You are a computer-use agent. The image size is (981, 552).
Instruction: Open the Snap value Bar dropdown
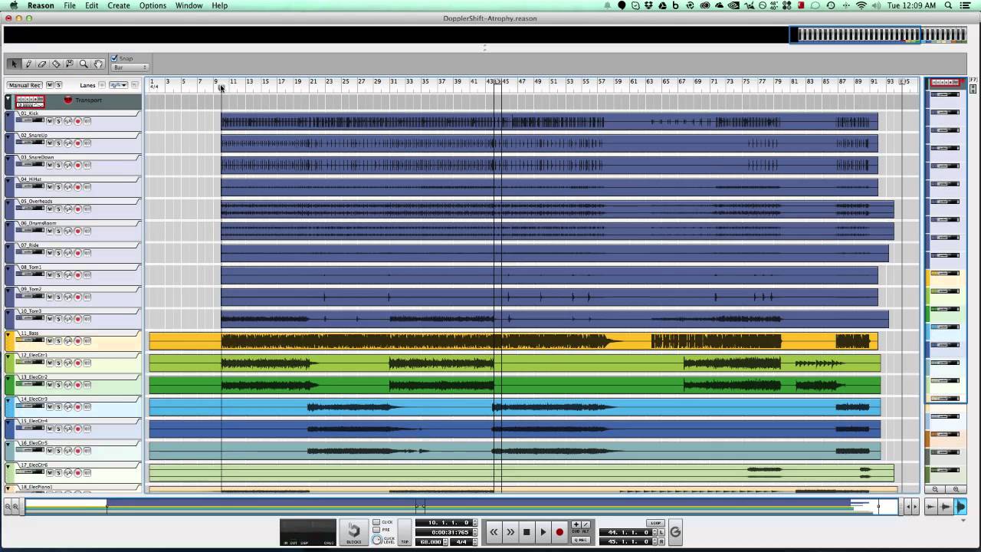click(130, 67)
